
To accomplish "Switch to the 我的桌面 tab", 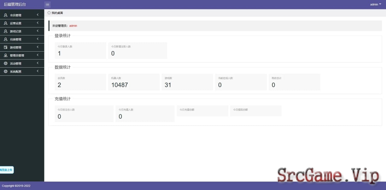I will pos(55,13).
